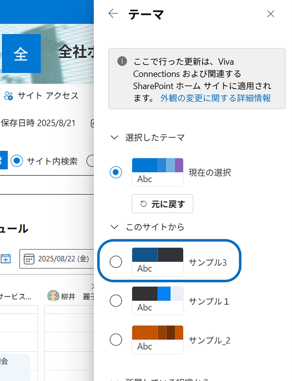Click the info icon in the notice box

click(121, 62)
